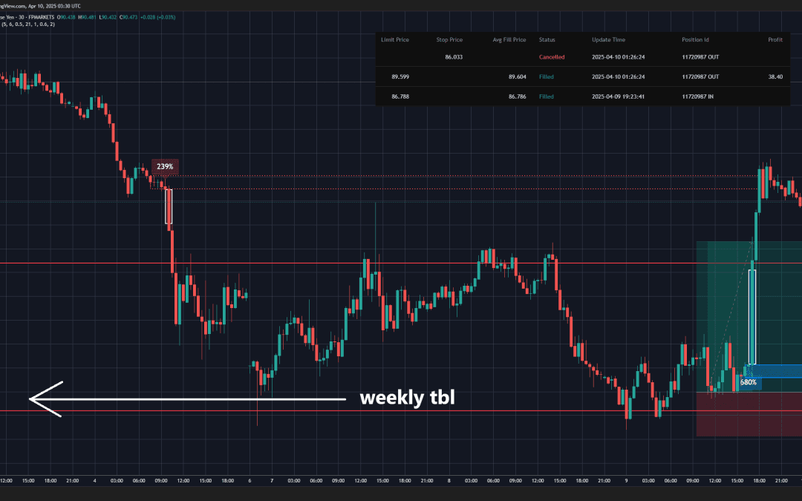
Task: Select the 680% percentage label
Action: coord(749,381)
